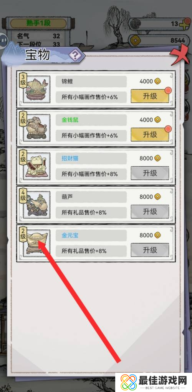Upgrade the 金钱鼠 treasure
The image size is (192, 392).
pos(150,135)
